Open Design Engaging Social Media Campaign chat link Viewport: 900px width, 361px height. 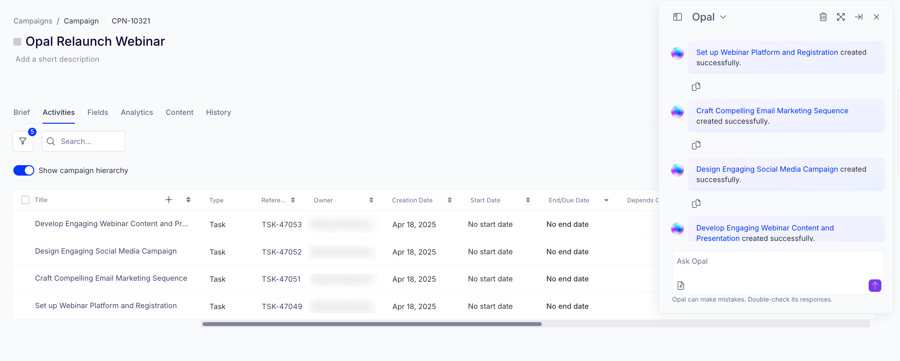pyautogui.click(x=767, y=169)
